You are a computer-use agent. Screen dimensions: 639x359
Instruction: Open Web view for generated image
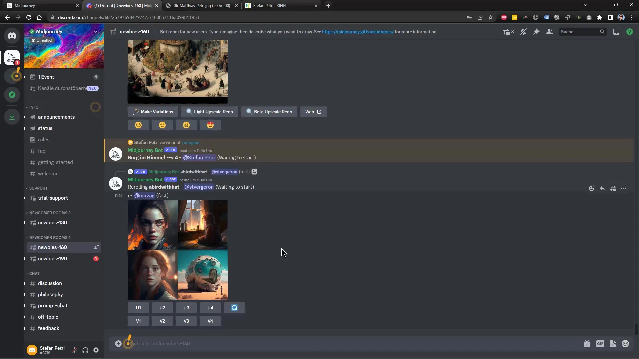tap(313, 111)
